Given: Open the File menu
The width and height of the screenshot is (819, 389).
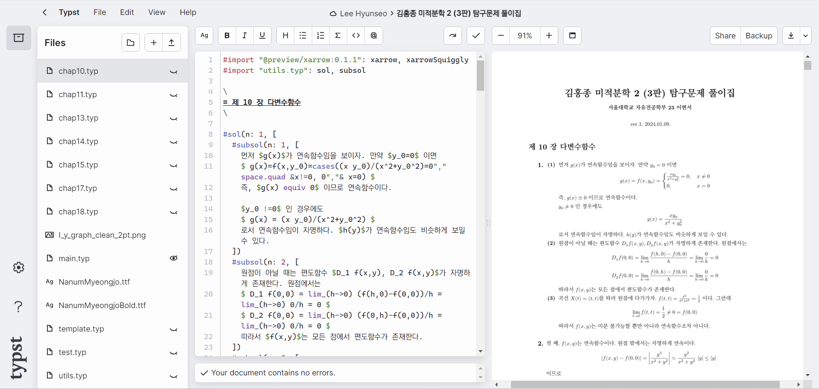Looking at the screenshot, I should click(x=99, y=12).
